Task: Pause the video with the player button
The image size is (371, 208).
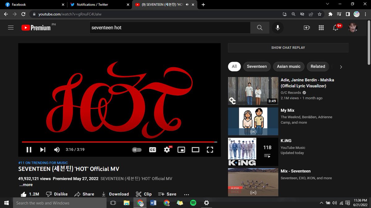Action: [29, 150]
